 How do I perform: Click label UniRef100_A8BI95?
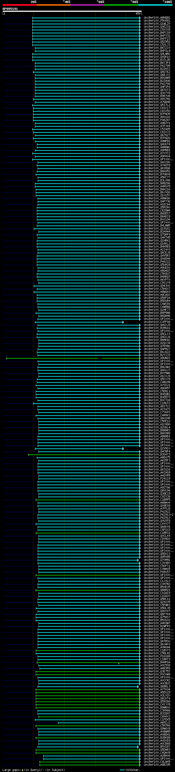coord(157,765)
